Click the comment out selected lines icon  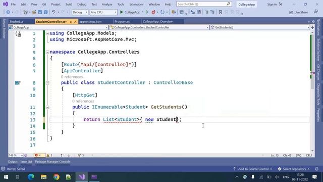(206, 12)
